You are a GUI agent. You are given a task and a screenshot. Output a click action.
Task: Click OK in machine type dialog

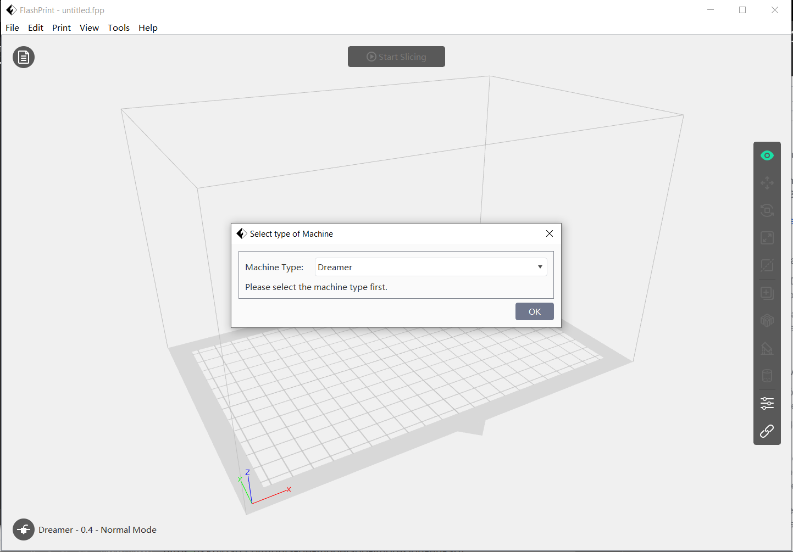point(534,311)
